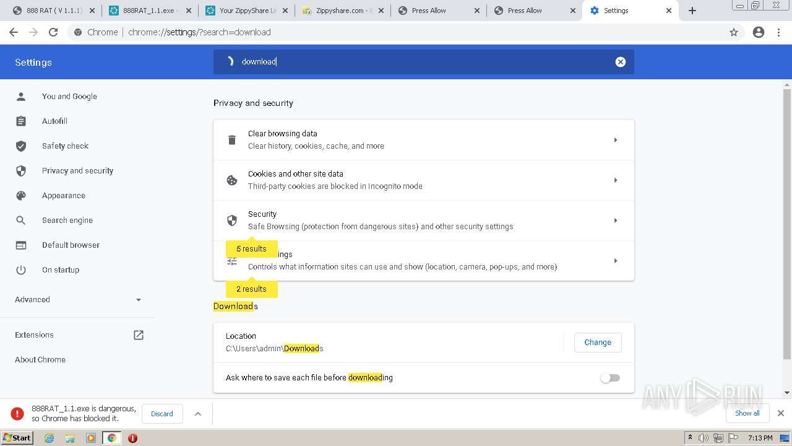
Task: Open Cookies and other site data
Action: (x=424, y=180)
